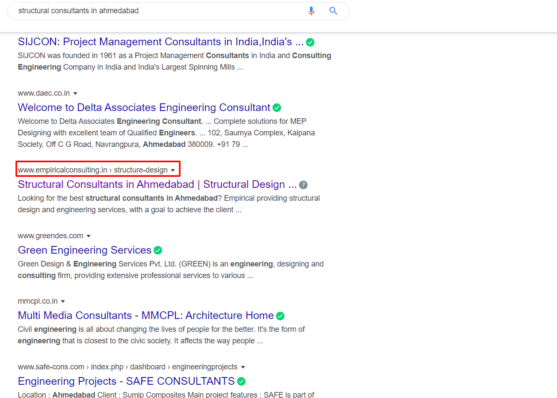Viewport: 557px width, 398px height.
Task: Open Engineering Projects - SAFE CONSULTANTS link
Action: pyautogui.click(x=126, y=381)
